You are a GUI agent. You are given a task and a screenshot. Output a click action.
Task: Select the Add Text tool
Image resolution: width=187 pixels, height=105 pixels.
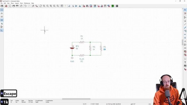click(x=185, y=62)
